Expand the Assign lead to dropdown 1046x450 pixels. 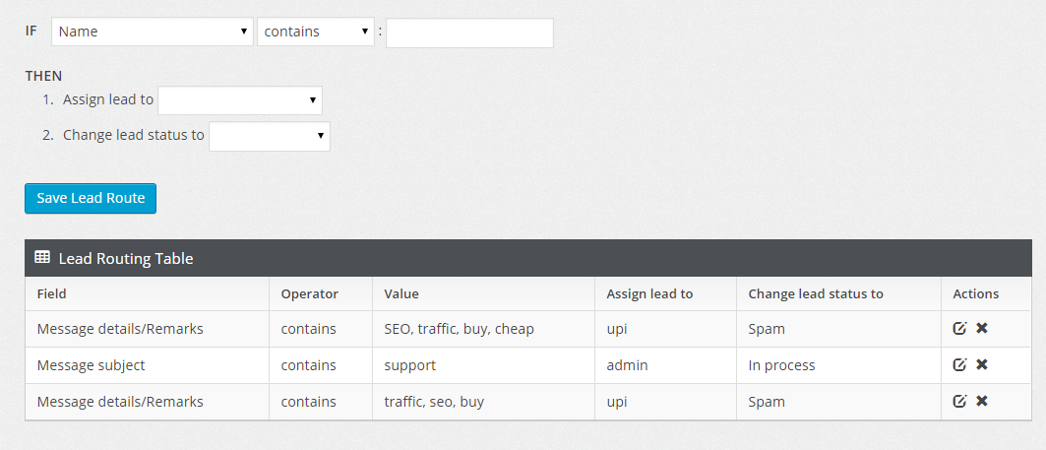click(x=240, y=100)
